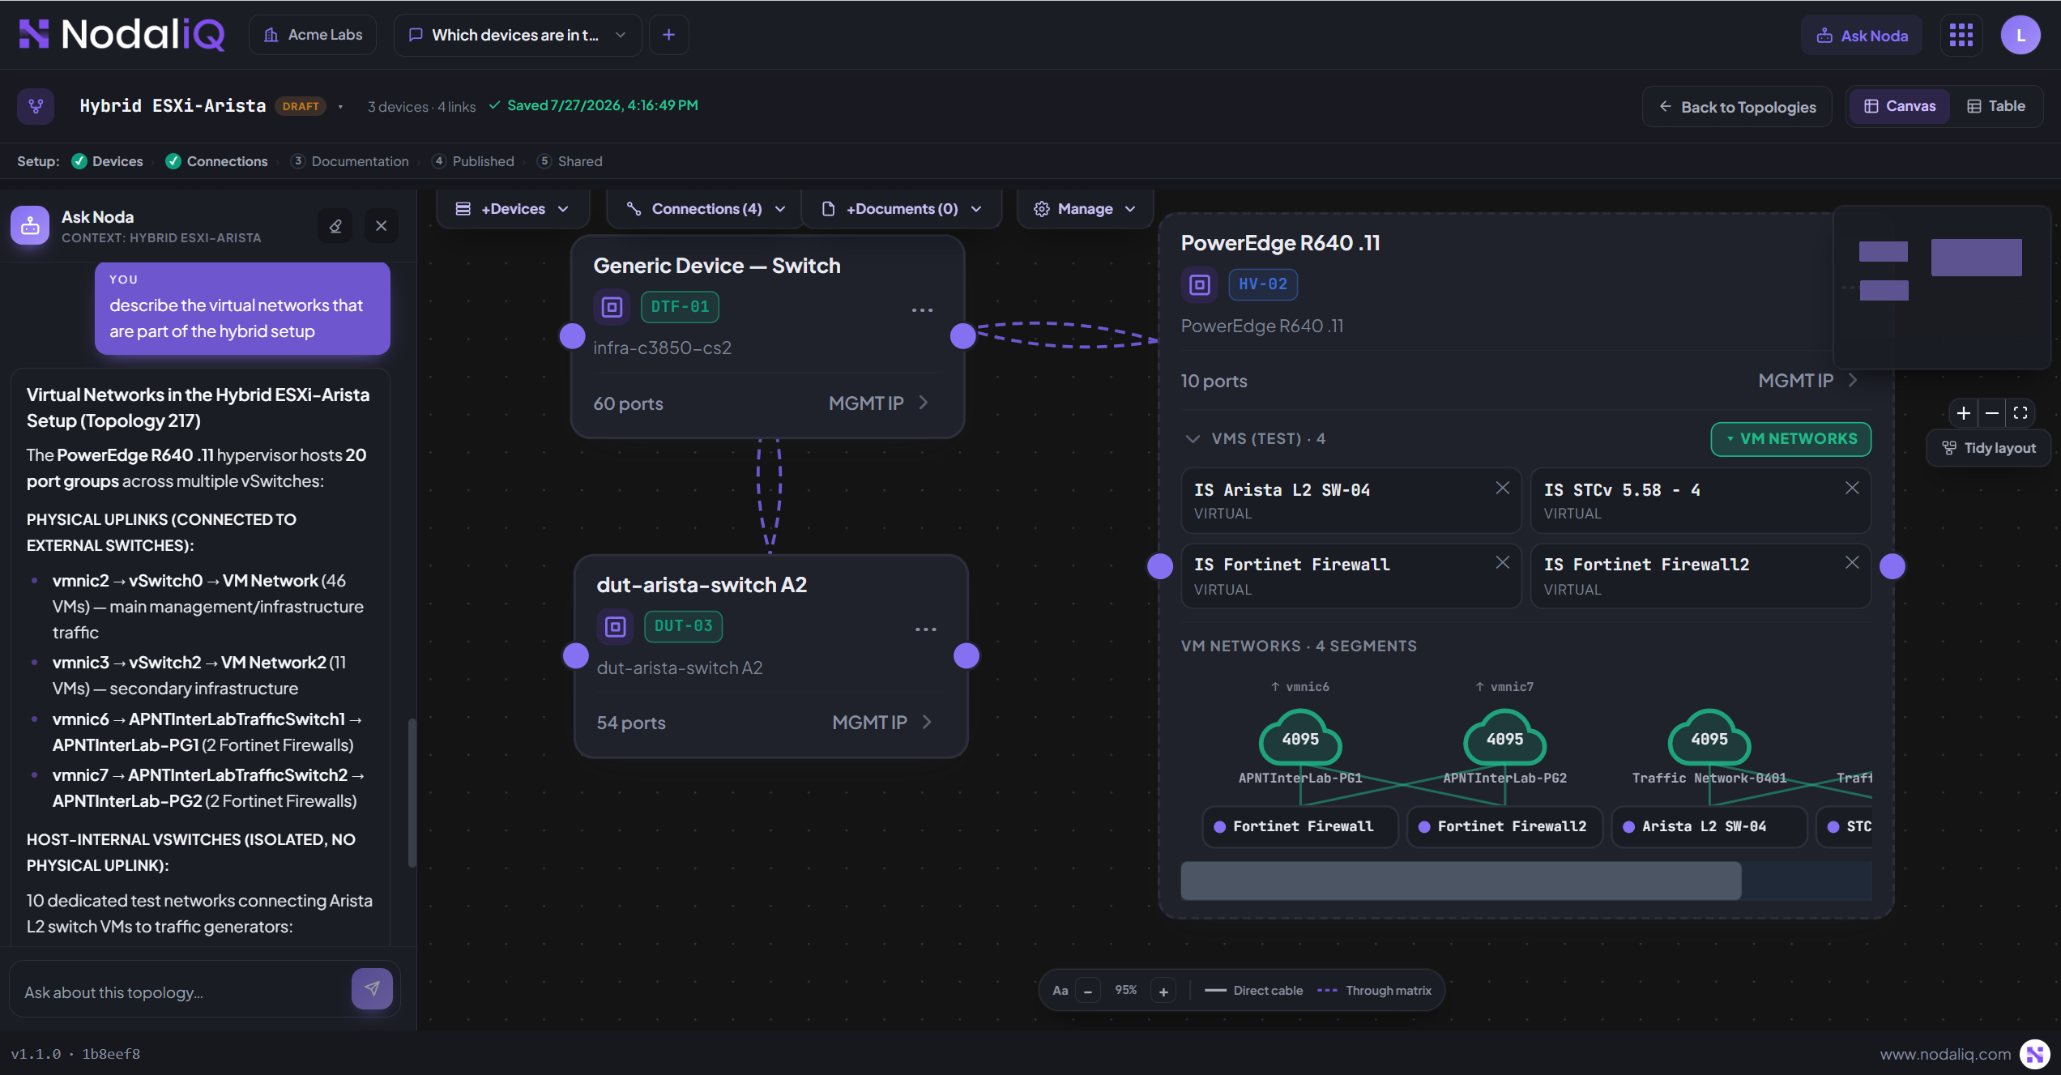This screenshot has height=1075, width=2061.
Task: Expand the +Devices dropdown
Action: coord(512,209)
